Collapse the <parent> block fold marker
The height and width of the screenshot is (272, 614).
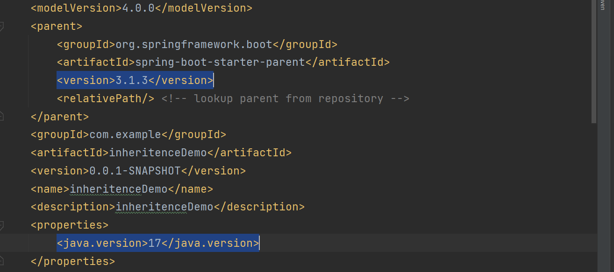tap(1, 27)
